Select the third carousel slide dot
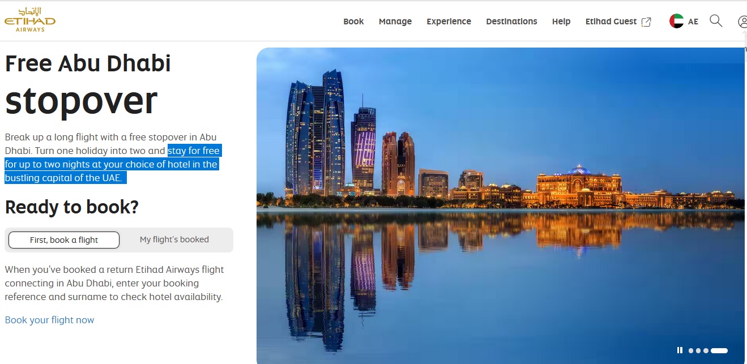Image resolution: width=747 pixels, height=364 pixels. (x=706, y=351)
